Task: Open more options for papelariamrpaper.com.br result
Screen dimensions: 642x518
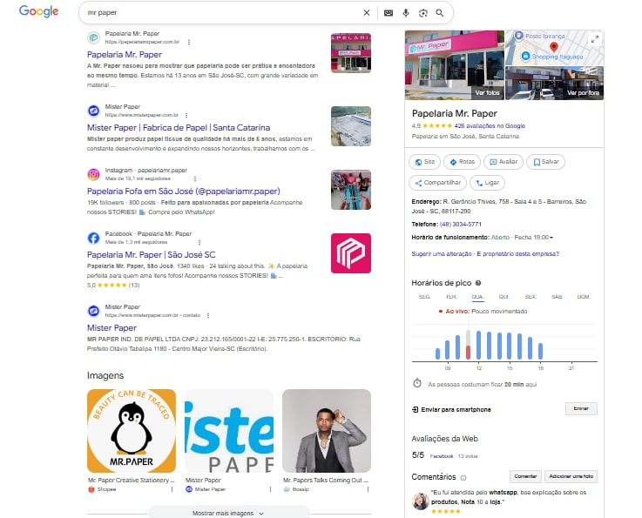Action: click(x=189, y=42)
